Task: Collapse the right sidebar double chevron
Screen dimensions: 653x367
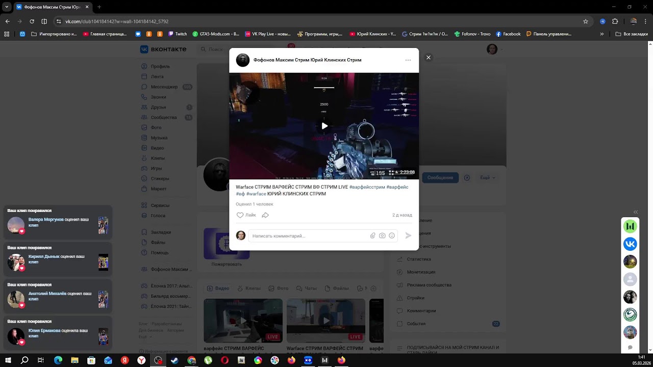Action: pos(636,212)
